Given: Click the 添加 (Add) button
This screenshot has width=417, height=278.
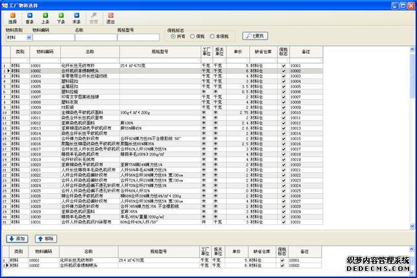Looking at the screenshot, I should (x=18, y=238).
